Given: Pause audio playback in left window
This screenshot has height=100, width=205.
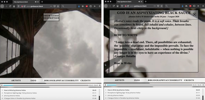Looking at the screenshot, I should 2,85.
